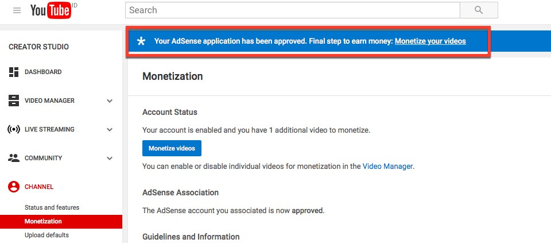Screen dimensions: 551x243
Task: Expand the Video Manager section
Action: coord(110,101)
